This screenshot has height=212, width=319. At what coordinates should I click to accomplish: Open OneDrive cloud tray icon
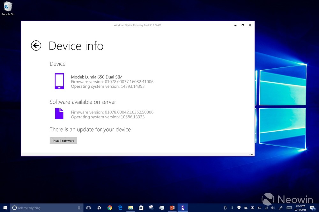246,208
